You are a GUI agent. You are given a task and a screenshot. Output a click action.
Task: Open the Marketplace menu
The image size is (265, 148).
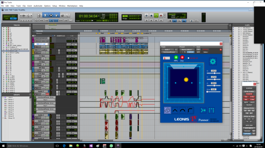coord(72,6)
